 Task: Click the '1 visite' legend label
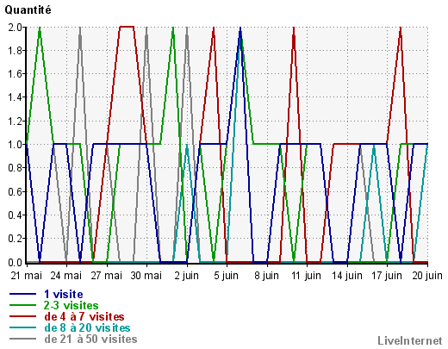(x=64, y=294)
